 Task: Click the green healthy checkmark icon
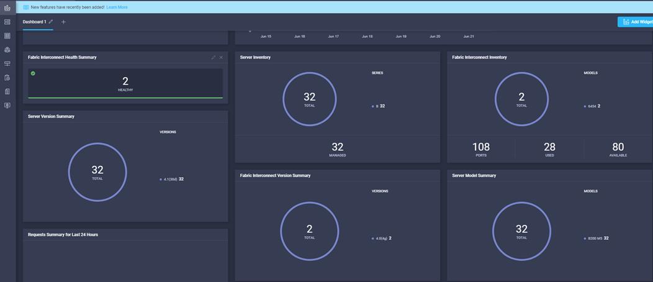(x=33, y=73)
